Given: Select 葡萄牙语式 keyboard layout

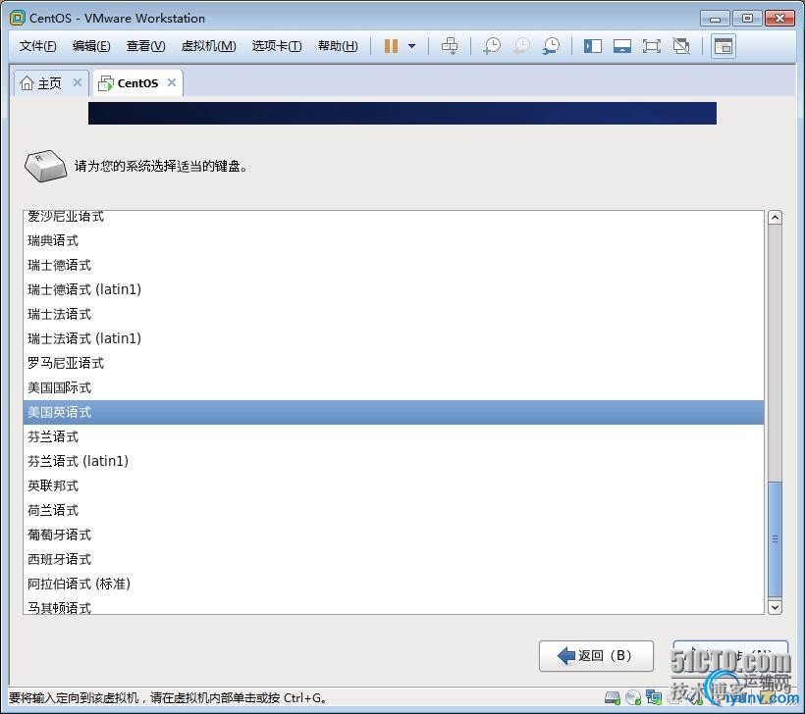Looking at the screenshot, I should pos(394,535).
